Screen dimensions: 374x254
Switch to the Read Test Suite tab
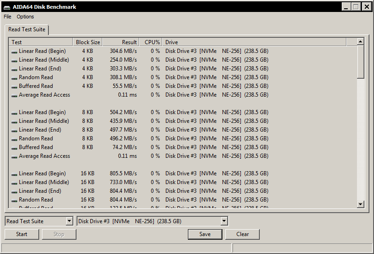(x=27, y=29)
